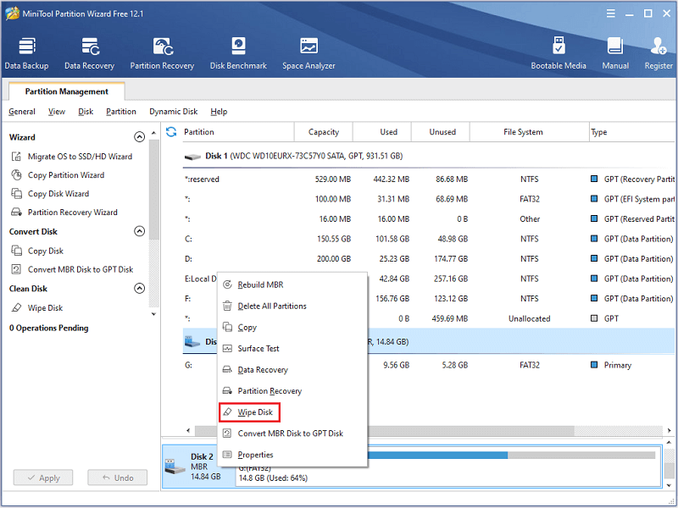Choose Wipe Disk in the context menu

(x=255, y=412)
